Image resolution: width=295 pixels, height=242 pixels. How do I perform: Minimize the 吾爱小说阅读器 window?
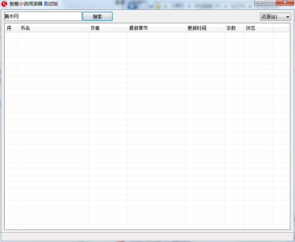[260, 3]
